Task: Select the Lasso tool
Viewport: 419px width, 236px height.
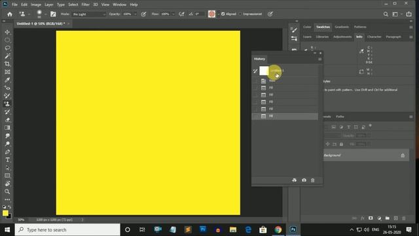Action: tap(7, 48)
